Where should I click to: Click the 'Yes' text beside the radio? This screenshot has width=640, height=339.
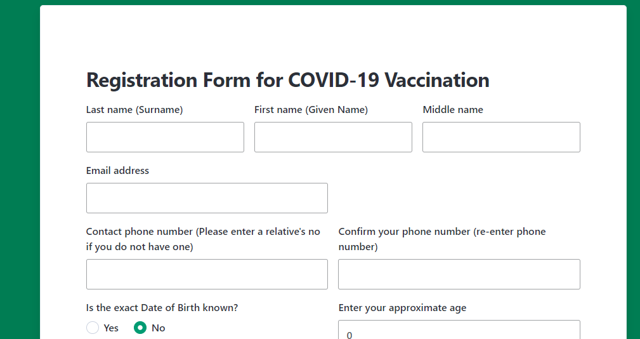(111, 328)
